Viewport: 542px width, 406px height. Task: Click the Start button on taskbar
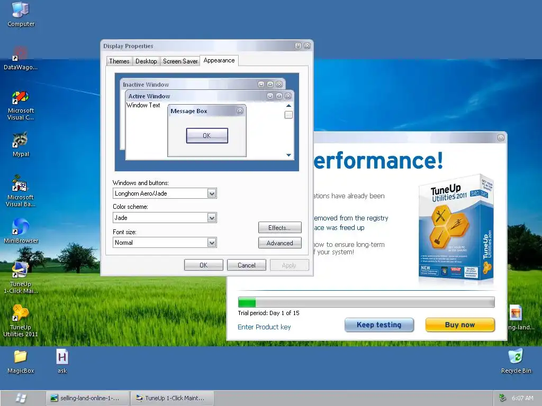(x=21, y=398)
